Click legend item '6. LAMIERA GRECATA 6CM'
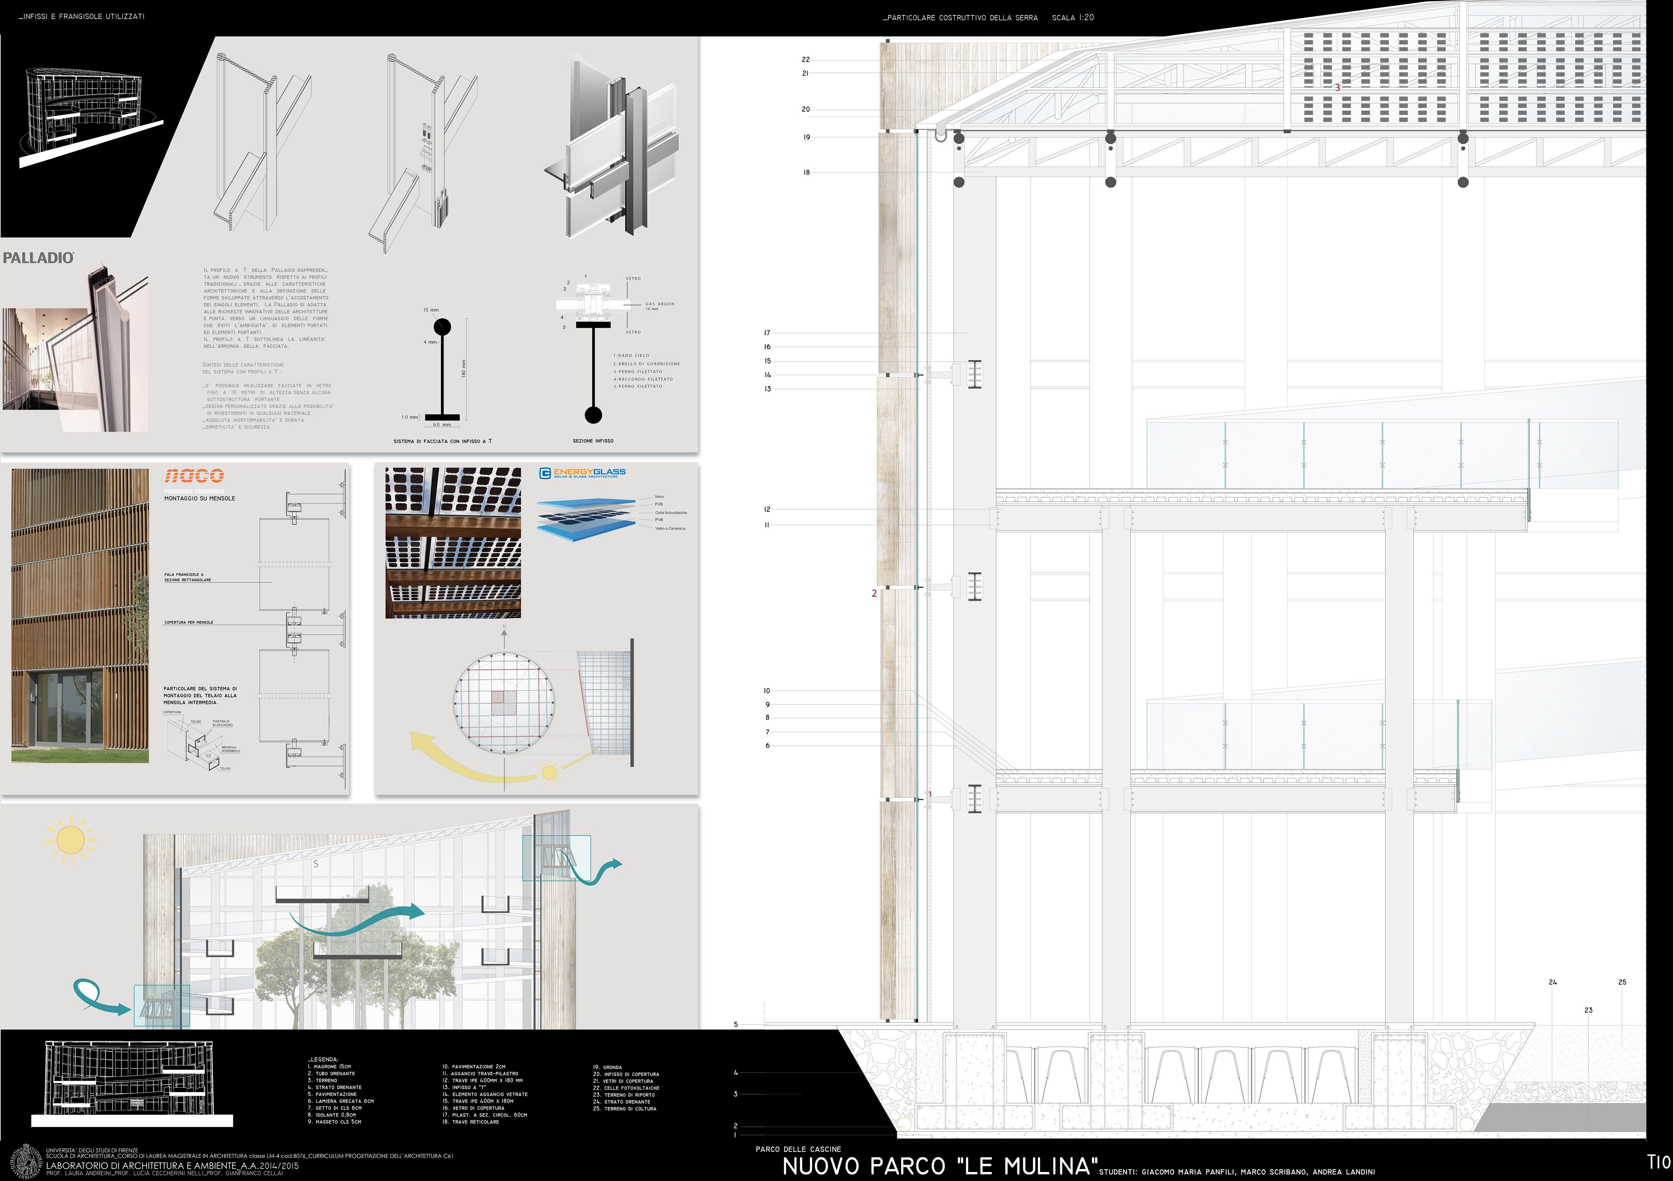Screen dimensions: 1673x1181 pyautogui.click(x=340, y=1101)
